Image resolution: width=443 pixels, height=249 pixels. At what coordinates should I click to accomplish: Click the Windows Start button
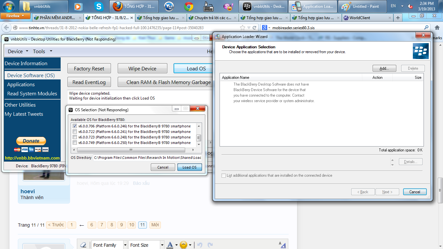pos(9,6)
